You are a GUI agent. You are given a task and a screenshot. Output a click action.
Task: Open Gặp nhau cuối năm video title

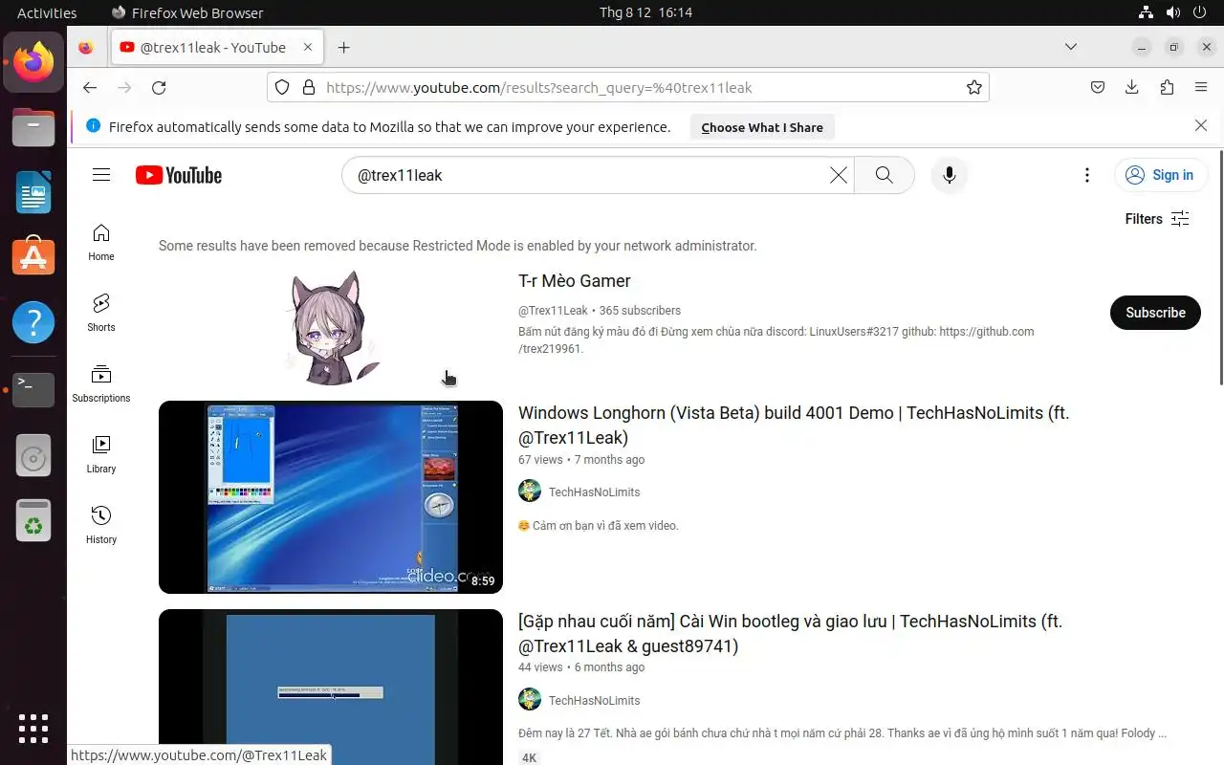pyautogui.click(x=790, y=634)
